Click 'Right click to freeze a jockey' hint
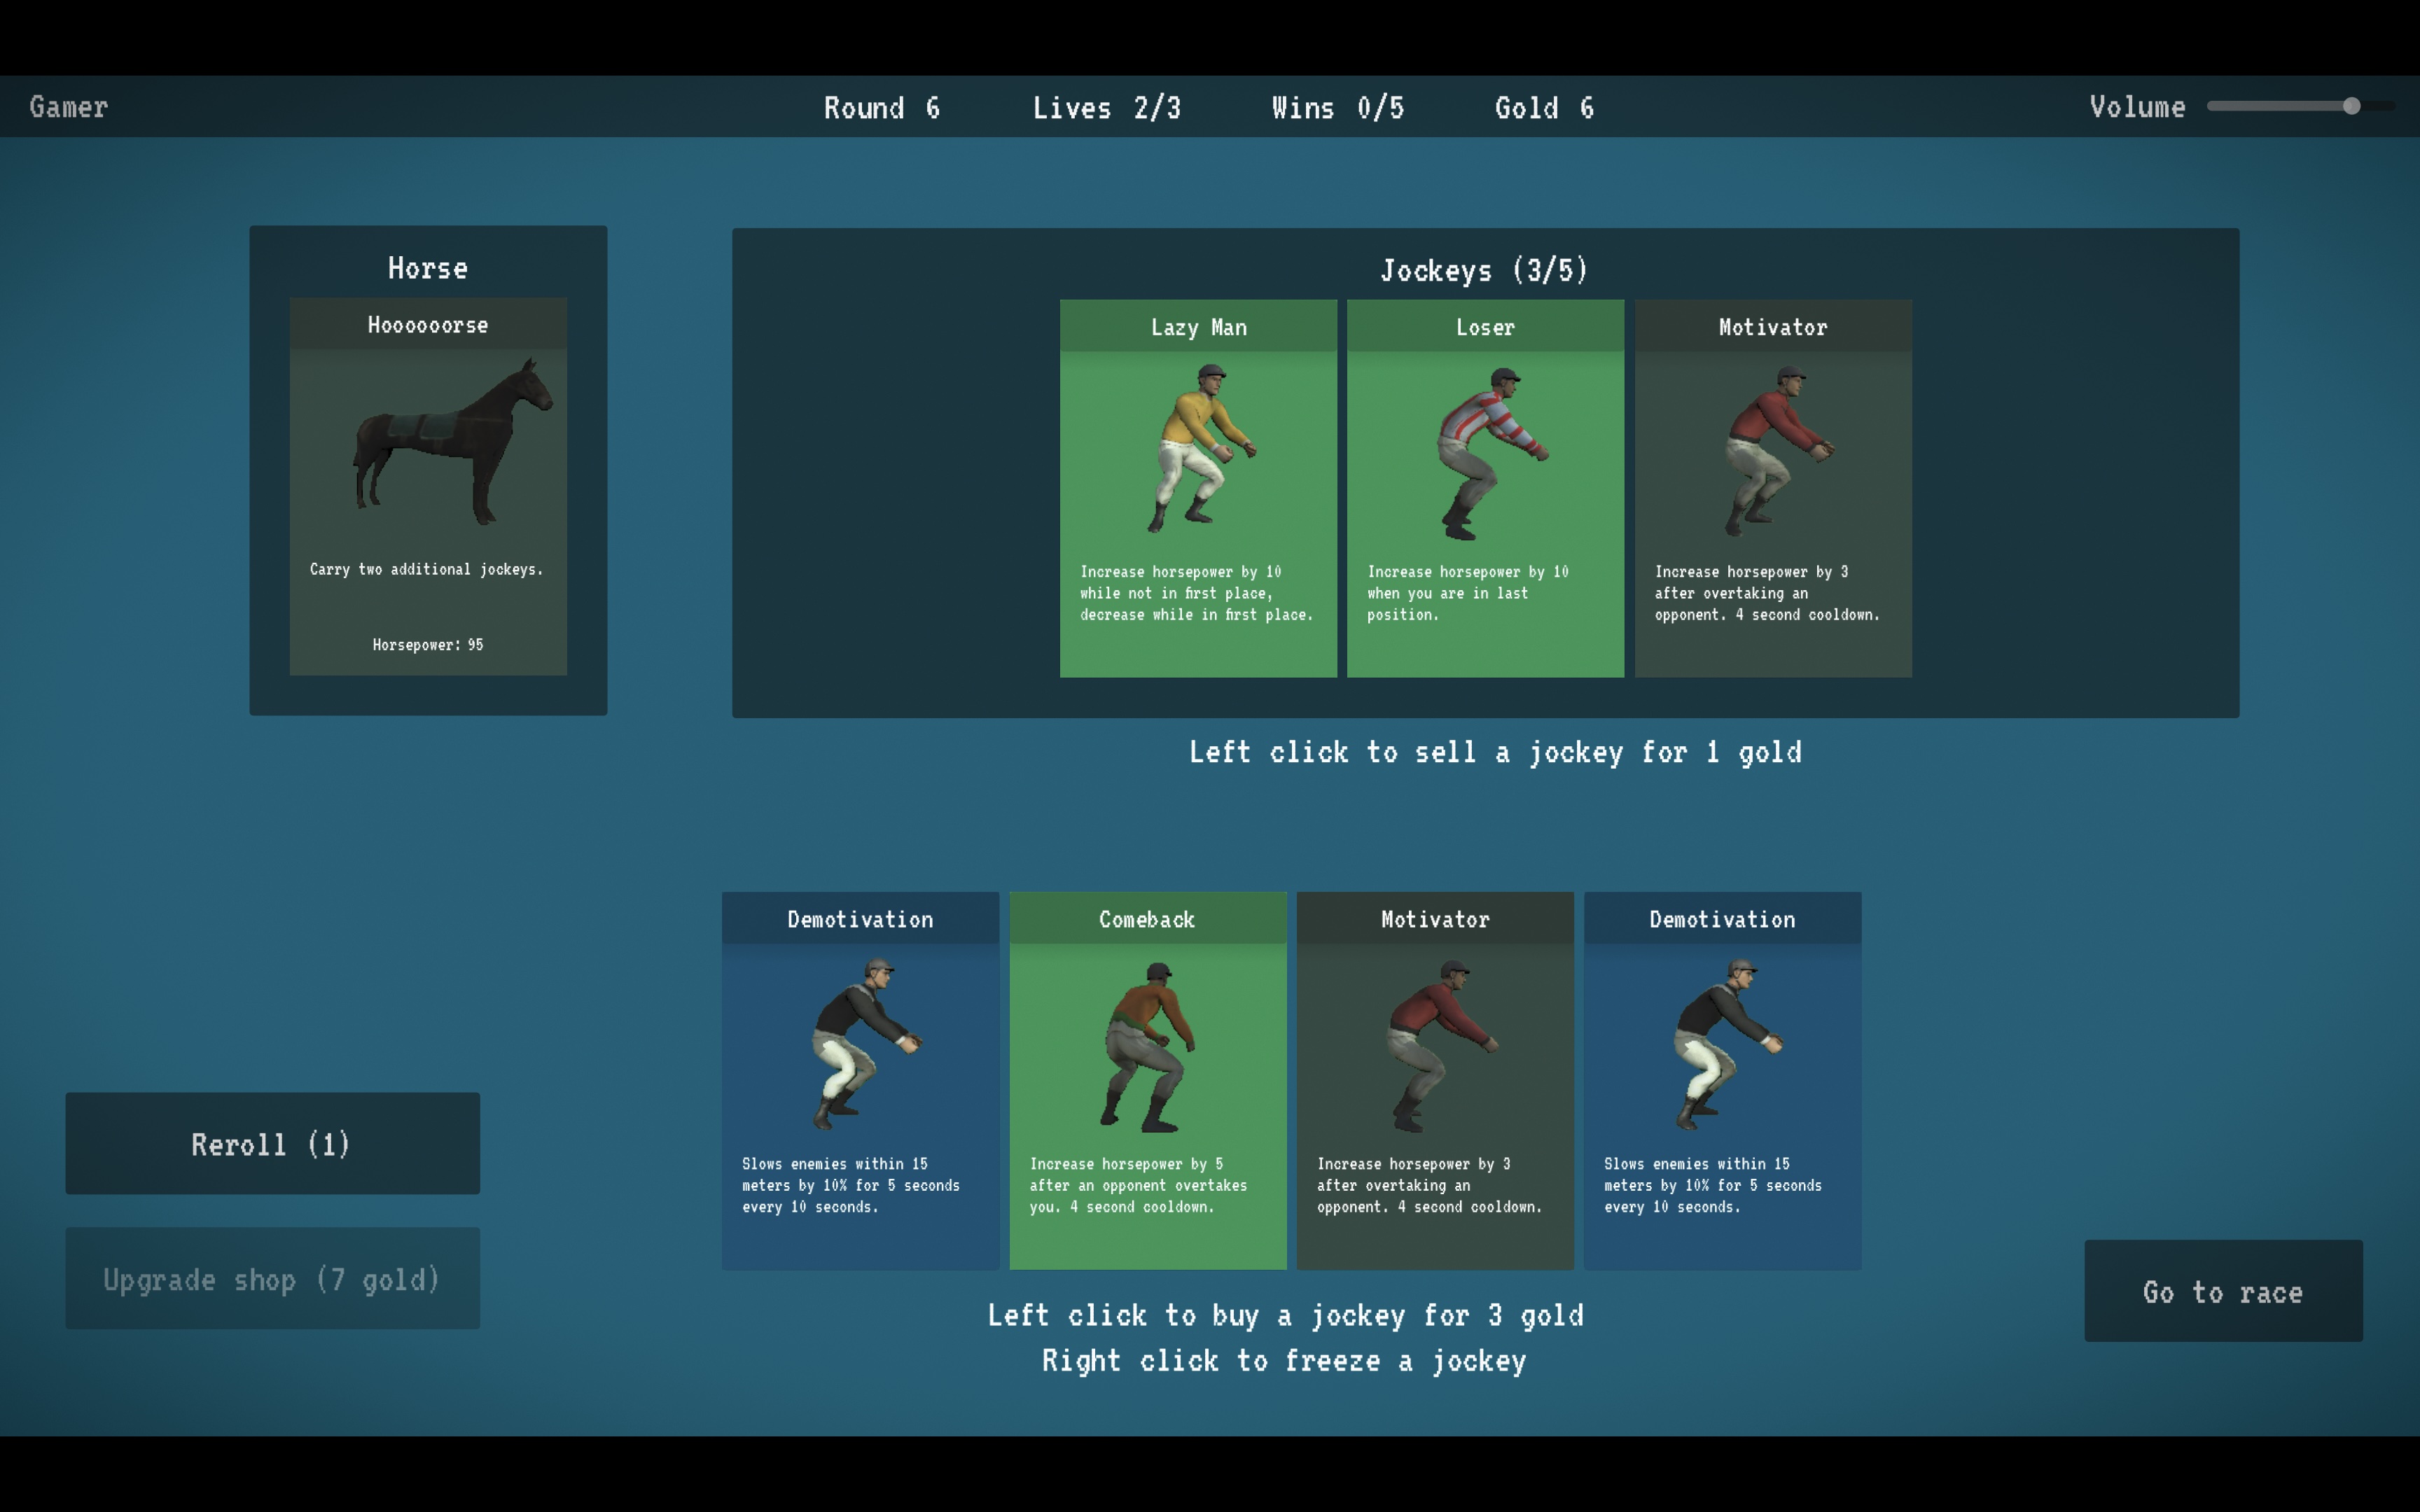The height and width of the screenshot is (1512, 2420). (x=1284, y=1360)
